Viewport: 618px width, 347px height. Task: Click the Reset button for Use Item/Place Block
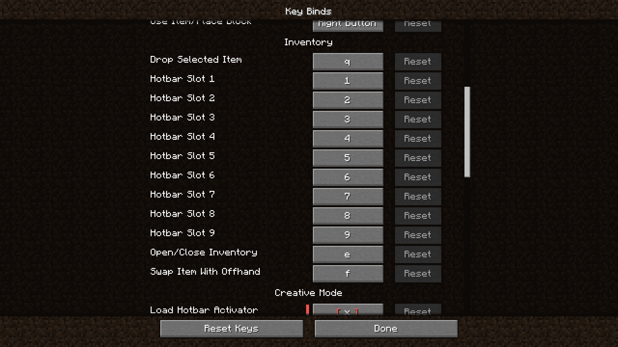(x=417, y=23)
